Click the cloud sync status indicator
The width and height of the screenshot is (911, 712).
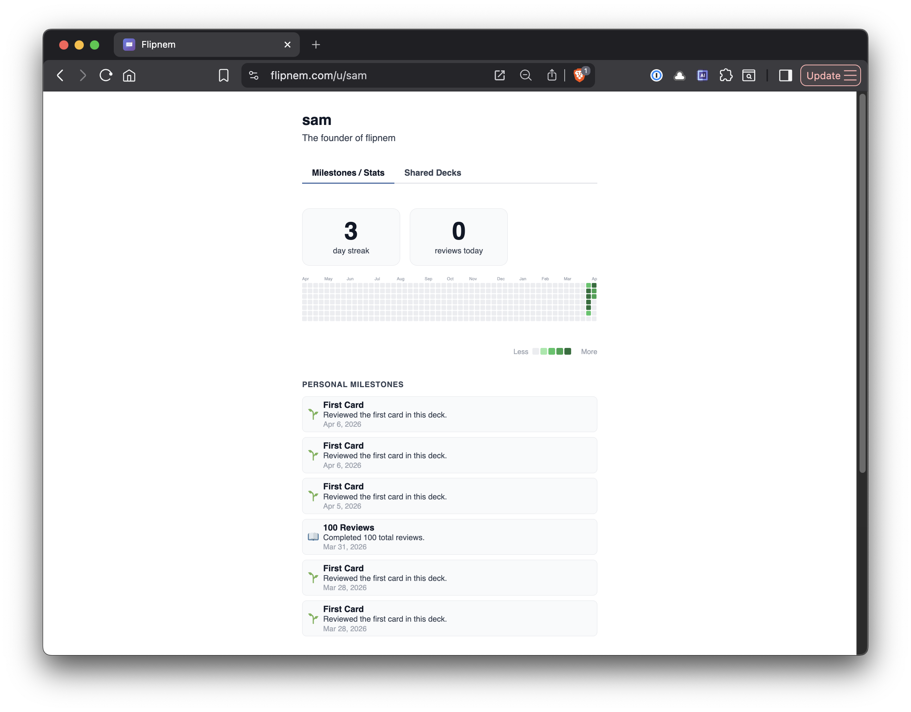[x=679, y=75]
